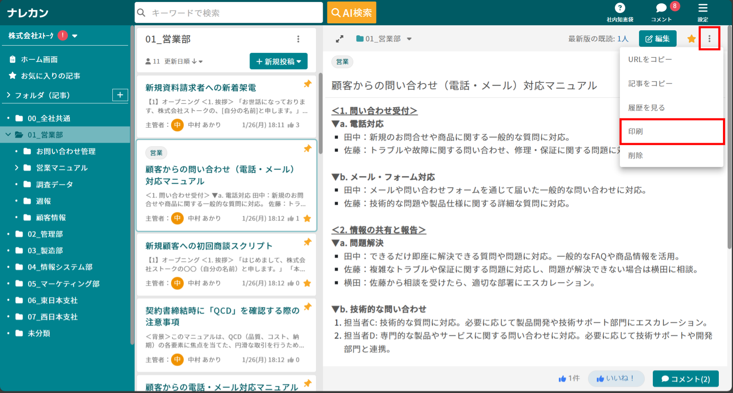Open the ホーム画面 home icon
The width and height of the screenshot is (733, 393).
click(x=12, y=59)
